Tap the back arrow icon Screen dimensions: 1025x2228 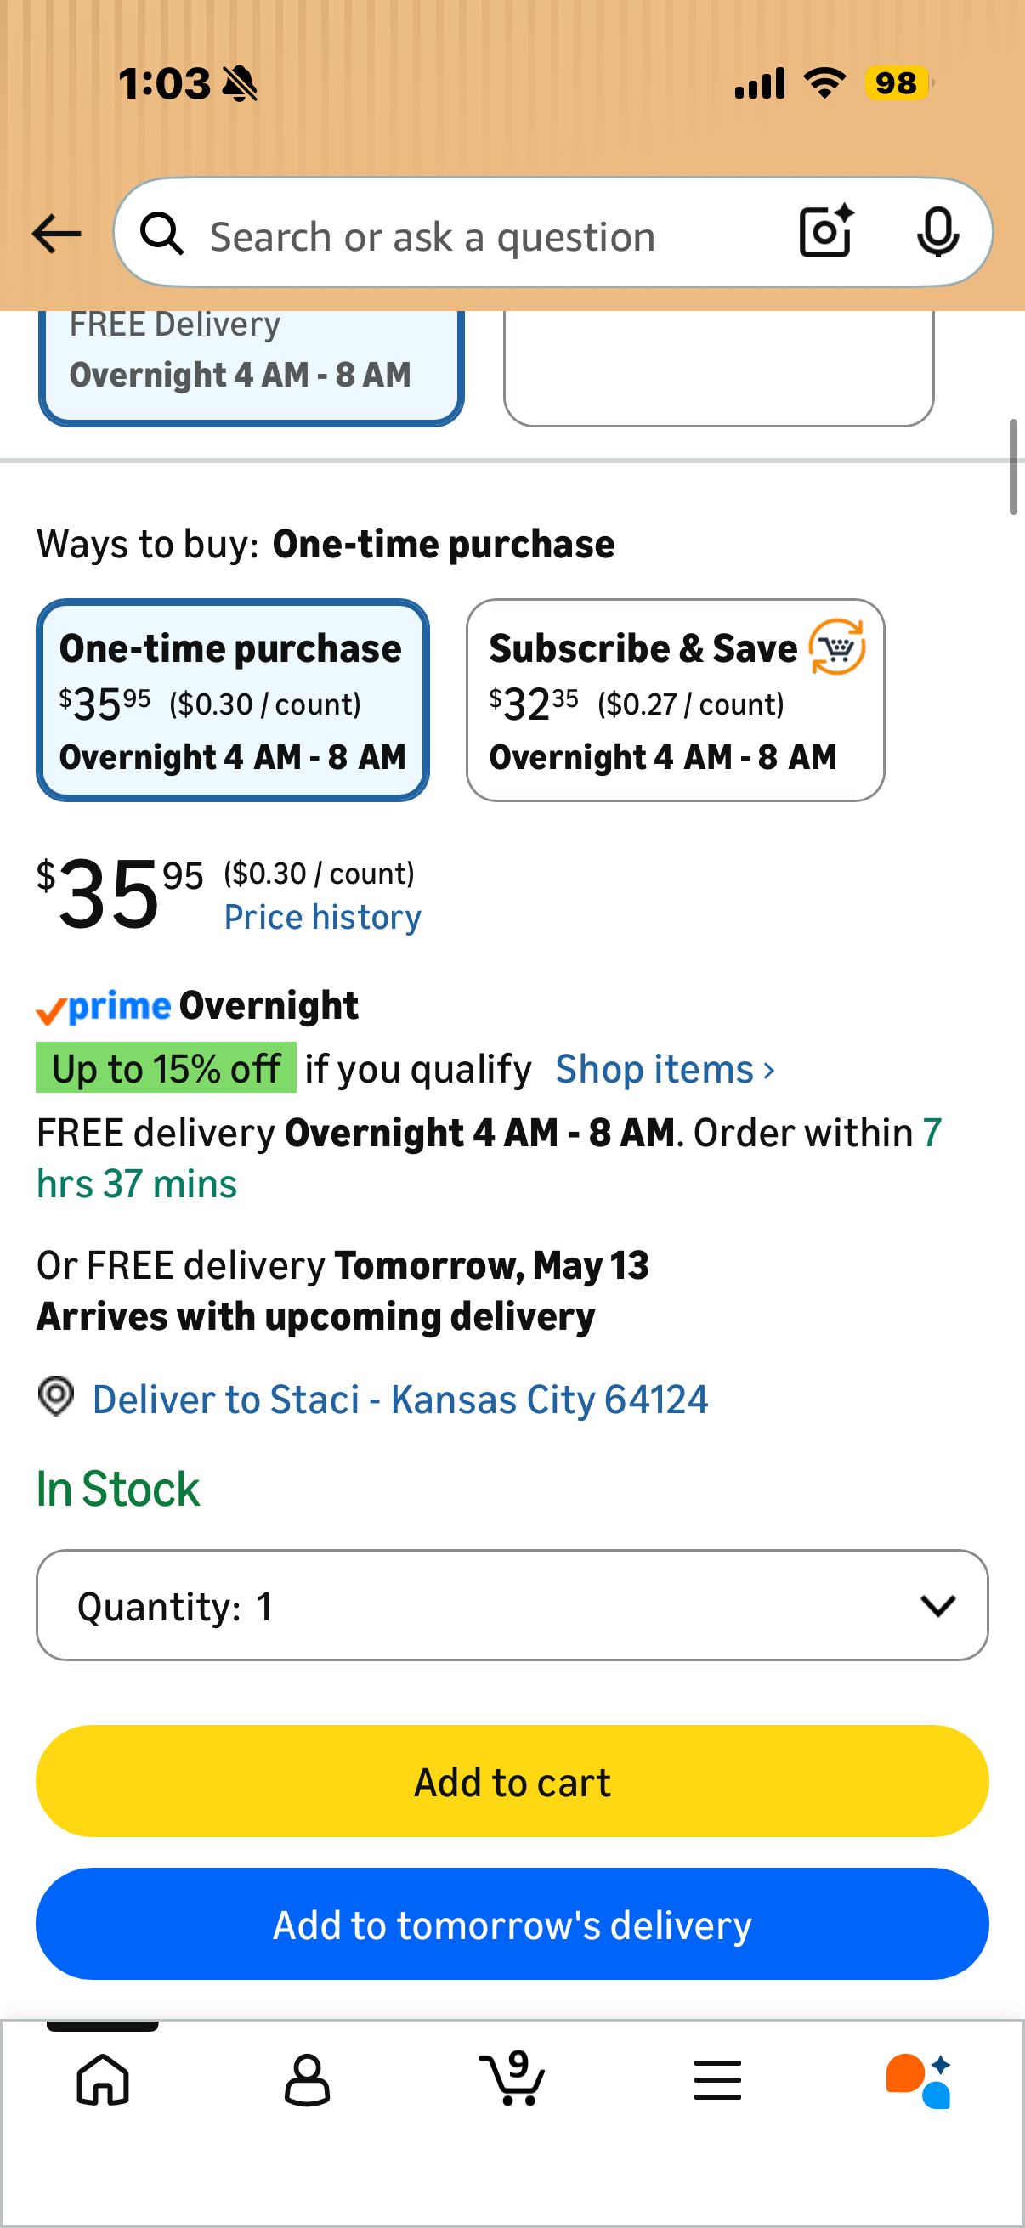56,234
